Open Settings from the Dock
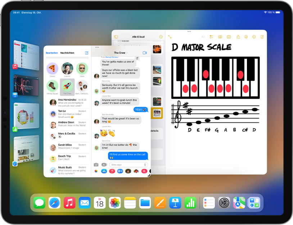 tap(225, 202)
